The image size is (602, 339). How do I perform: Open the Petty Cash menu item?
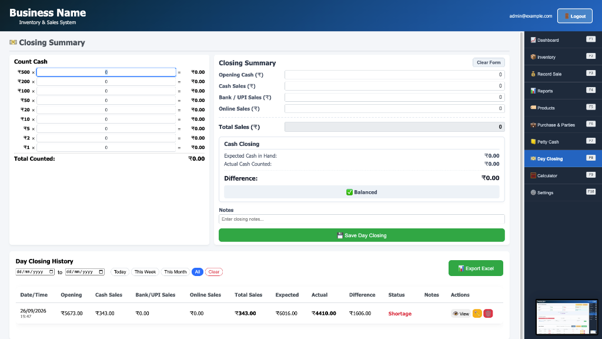point(563,141)
